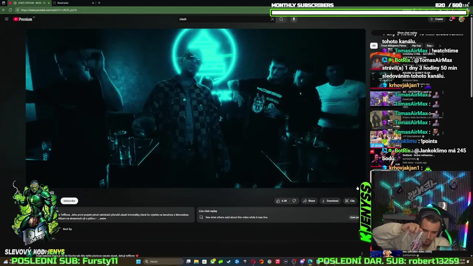Select the 'All' filter chip
Image resolution: width=473 pixels, height=266 pixels.
[374, 45]
